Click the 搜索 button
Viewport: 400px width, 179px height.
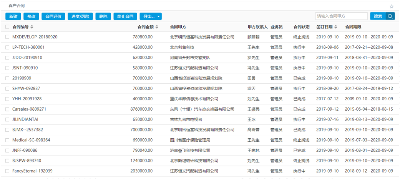click(378, 16)
